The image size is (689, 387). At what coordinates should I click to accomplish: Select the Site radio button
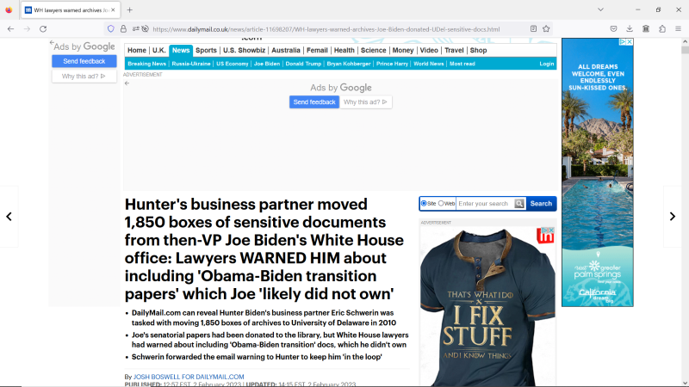(x=424, y=204)
